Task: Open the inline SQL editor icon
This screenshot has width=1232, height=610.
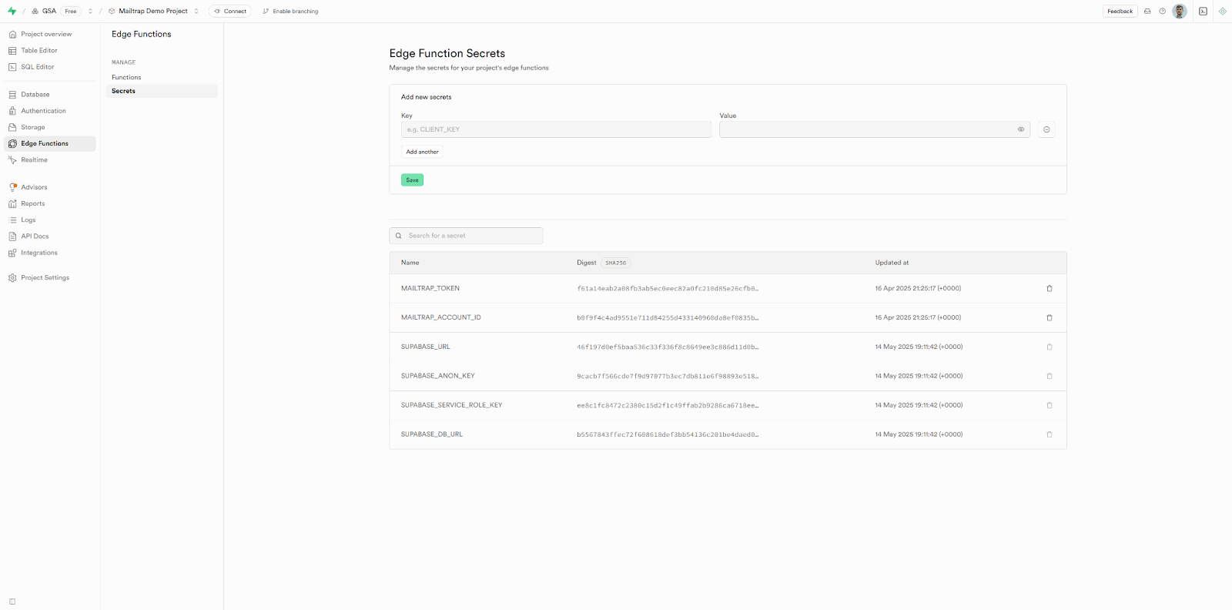Action: pos(1203,11)
